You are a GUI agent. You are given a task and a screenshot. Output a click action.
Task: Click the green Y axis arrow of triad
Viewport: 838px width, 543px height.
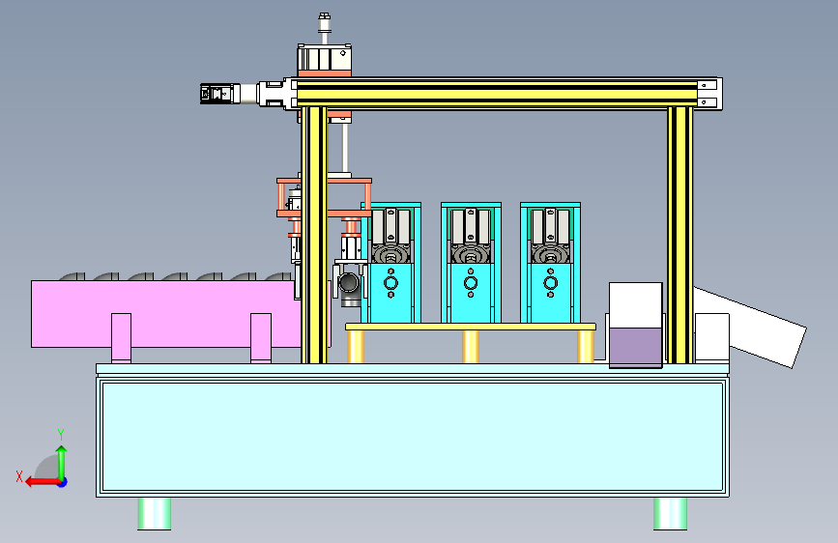62,463
